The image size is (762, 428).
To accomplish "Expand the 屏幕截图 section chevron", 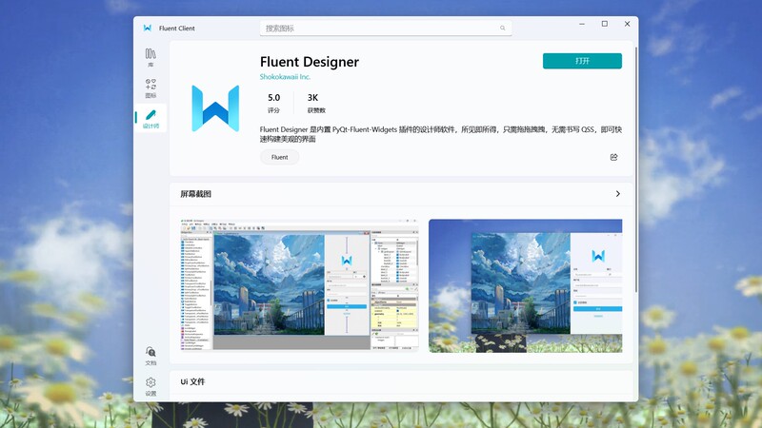I will pos(617,194).
